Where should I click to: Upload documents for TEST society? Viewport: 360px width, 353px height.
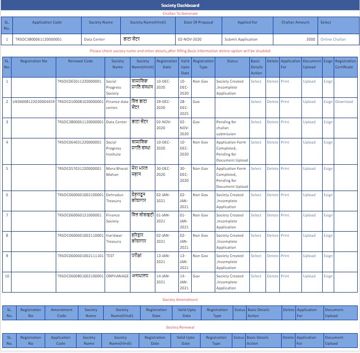pyautogui.click(x=309, y=256)
